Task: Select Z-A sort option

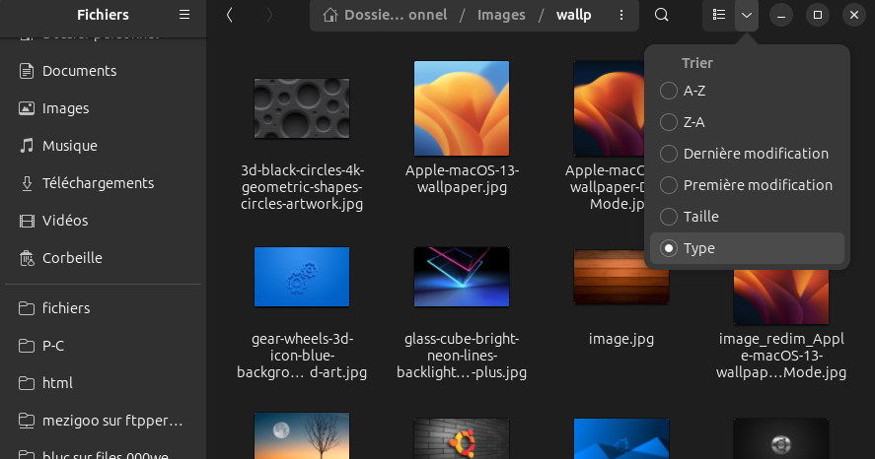Action: point(747,122)
